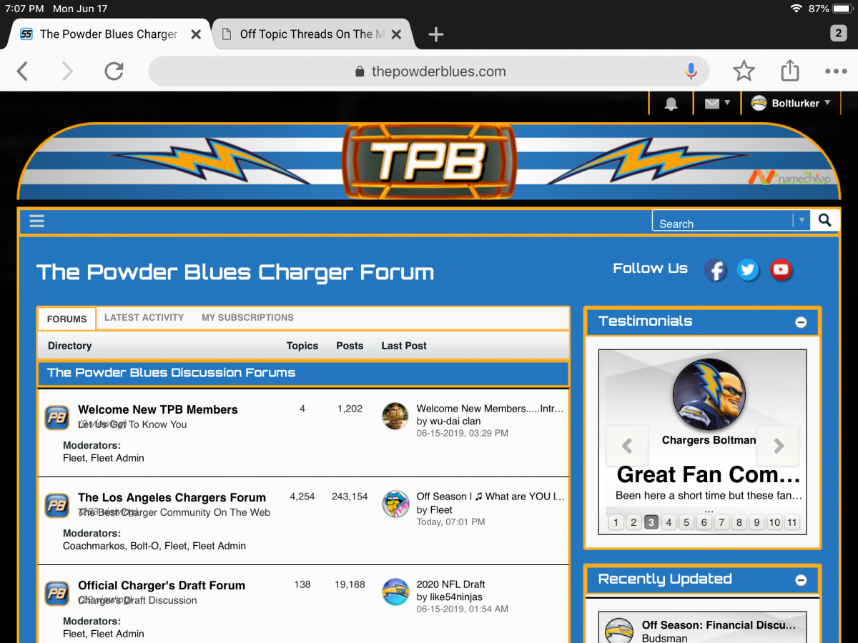Open Off Season What are YOU post
Screen dimensions: 858x643
pos(490,497)
